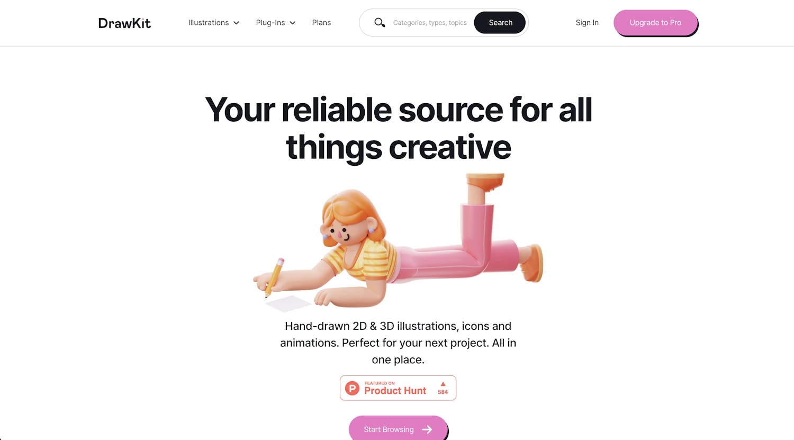
Task: Click the Product Hunt upvote triangle
Action: (443, 384)
